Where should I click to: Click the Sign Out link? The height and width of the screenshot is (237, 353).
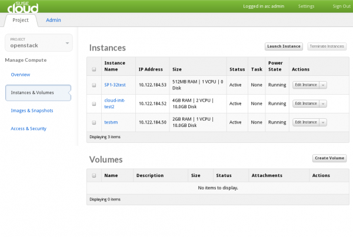tap(341, 6)
